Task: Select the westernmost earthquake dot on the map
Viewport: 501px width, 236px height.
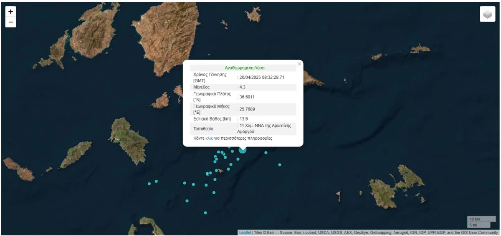Action: pos(149,183)
